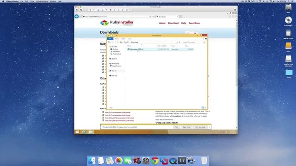Click the RubyInstaller logo
The height and width of the screenshot is (166, 296).
(x=117, y=23)
